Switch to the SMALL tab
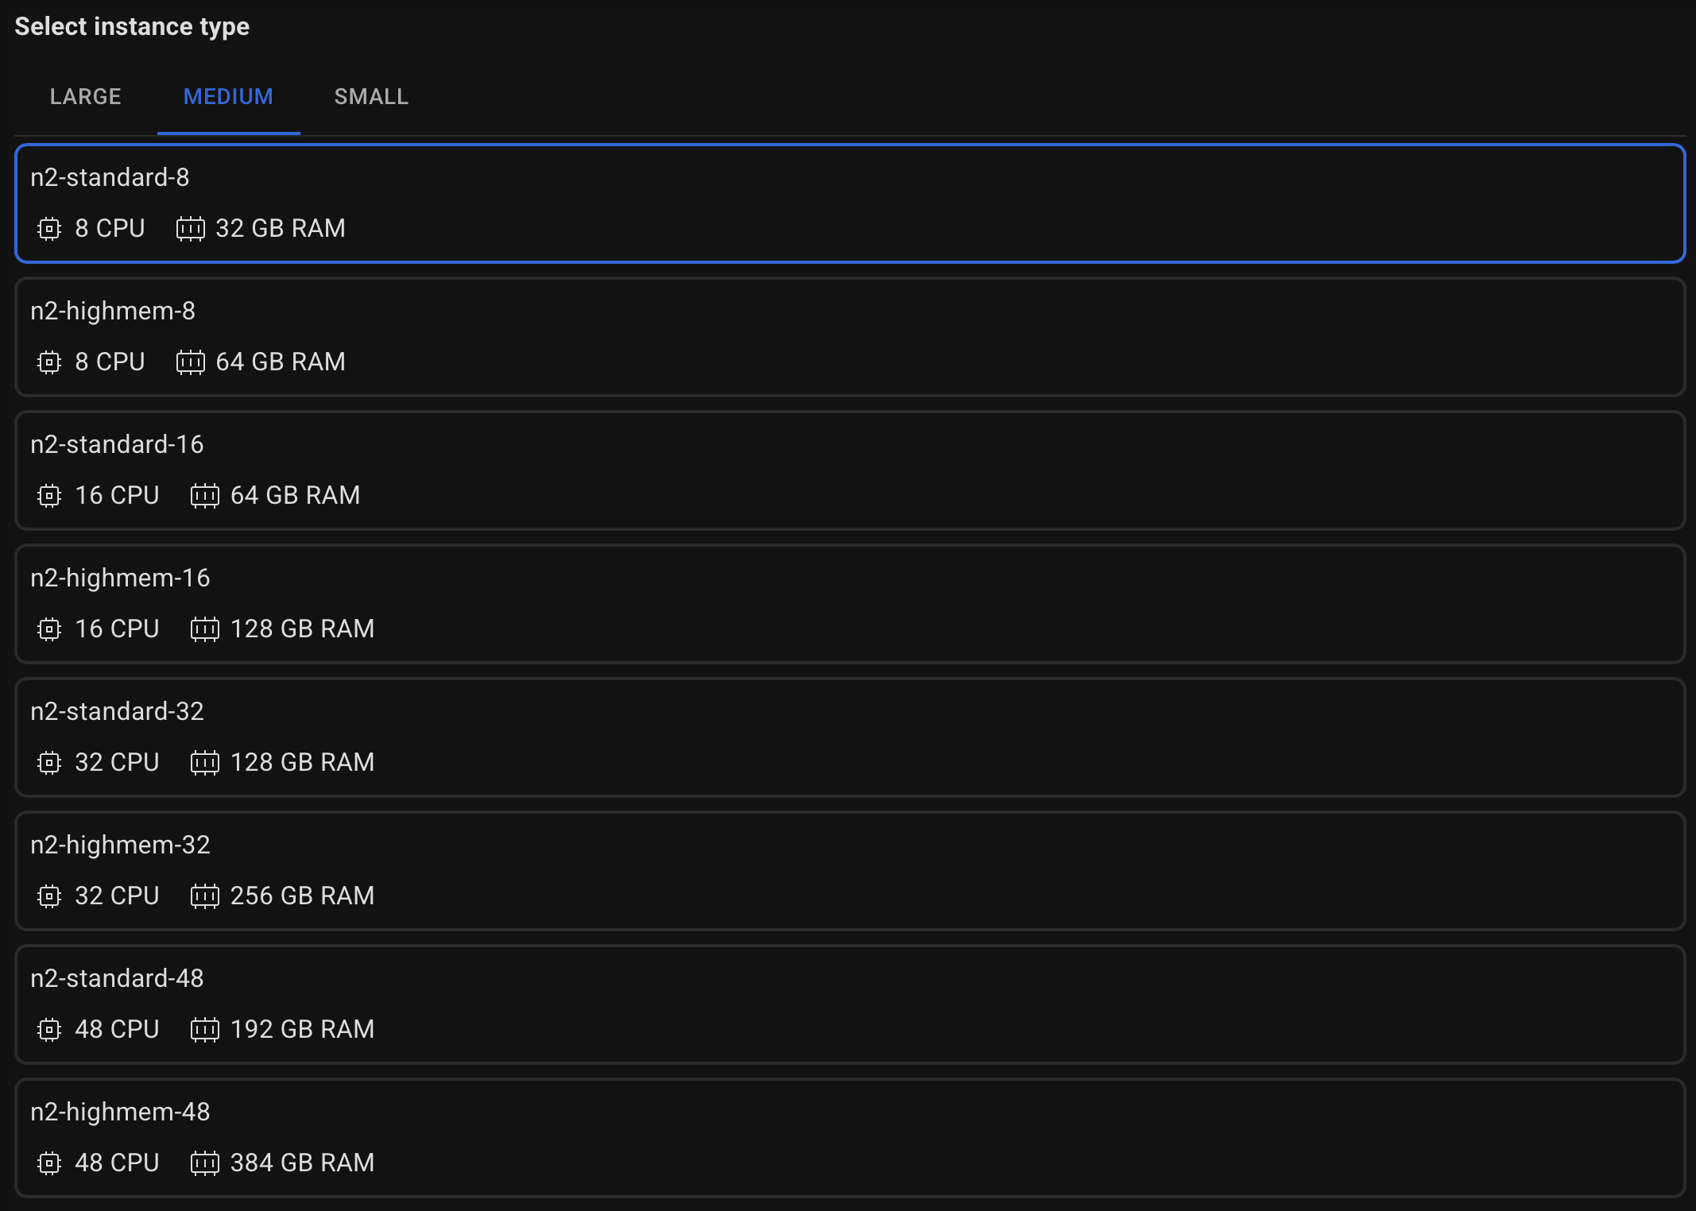The height and width of the screenshot is (1211, 1696). tap(371, 97)
